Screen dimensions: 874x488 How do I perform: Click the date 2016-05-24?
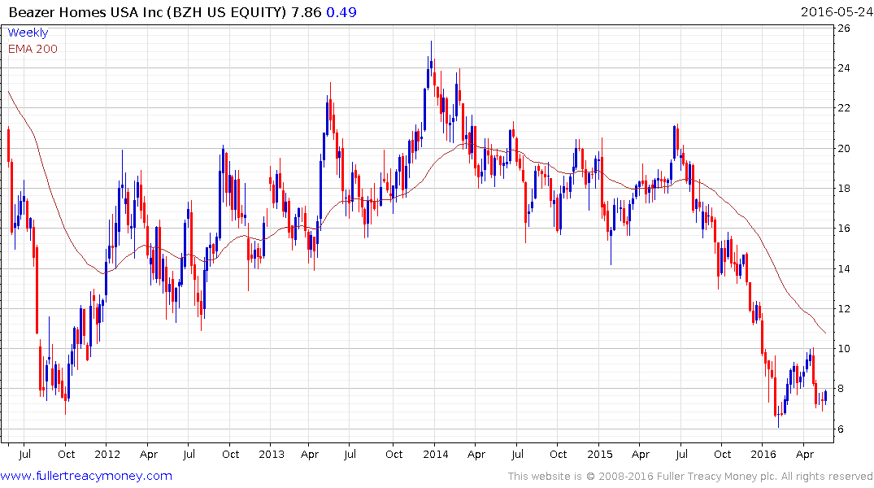point(836,12)
